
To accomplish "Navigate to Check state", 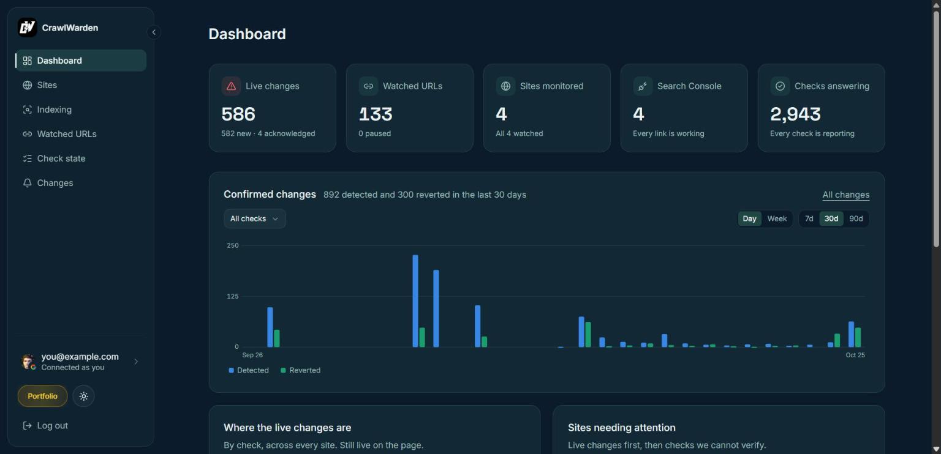I will 81,158.
